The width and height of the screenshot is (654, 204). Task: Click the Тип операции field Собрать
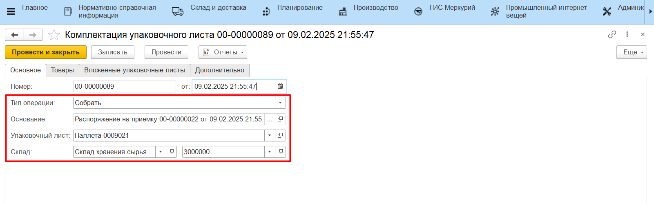(x=174, y=103)
